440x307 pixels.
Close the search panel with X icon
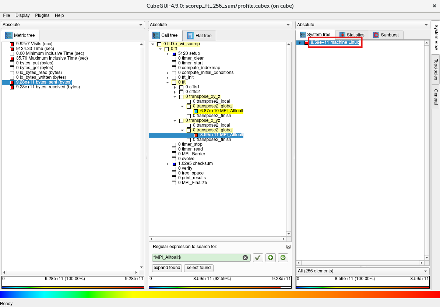click(x=288, y=247)
